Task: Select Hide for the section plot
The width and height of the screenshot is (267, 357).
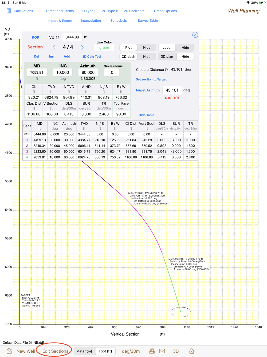Action: 147,48
